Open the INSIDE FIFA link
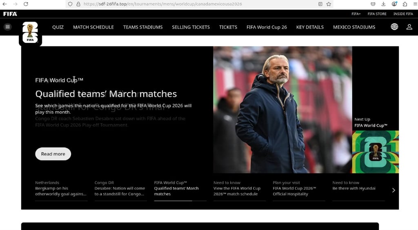This screenshot has width=418, height=230. pos(403,14)
